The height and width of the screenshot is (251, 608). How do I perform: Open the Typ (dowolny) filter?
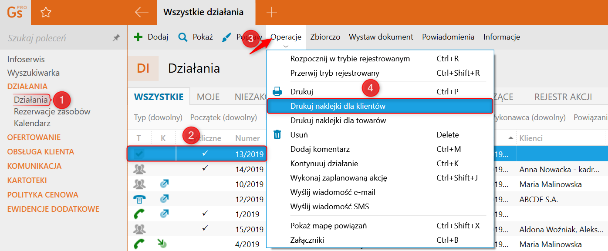(x=158, y=117)
